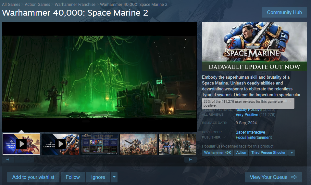This screenshot has width=311, height=185.
Task: Select the Warhammer 40K tag
Action: [218, 152]
